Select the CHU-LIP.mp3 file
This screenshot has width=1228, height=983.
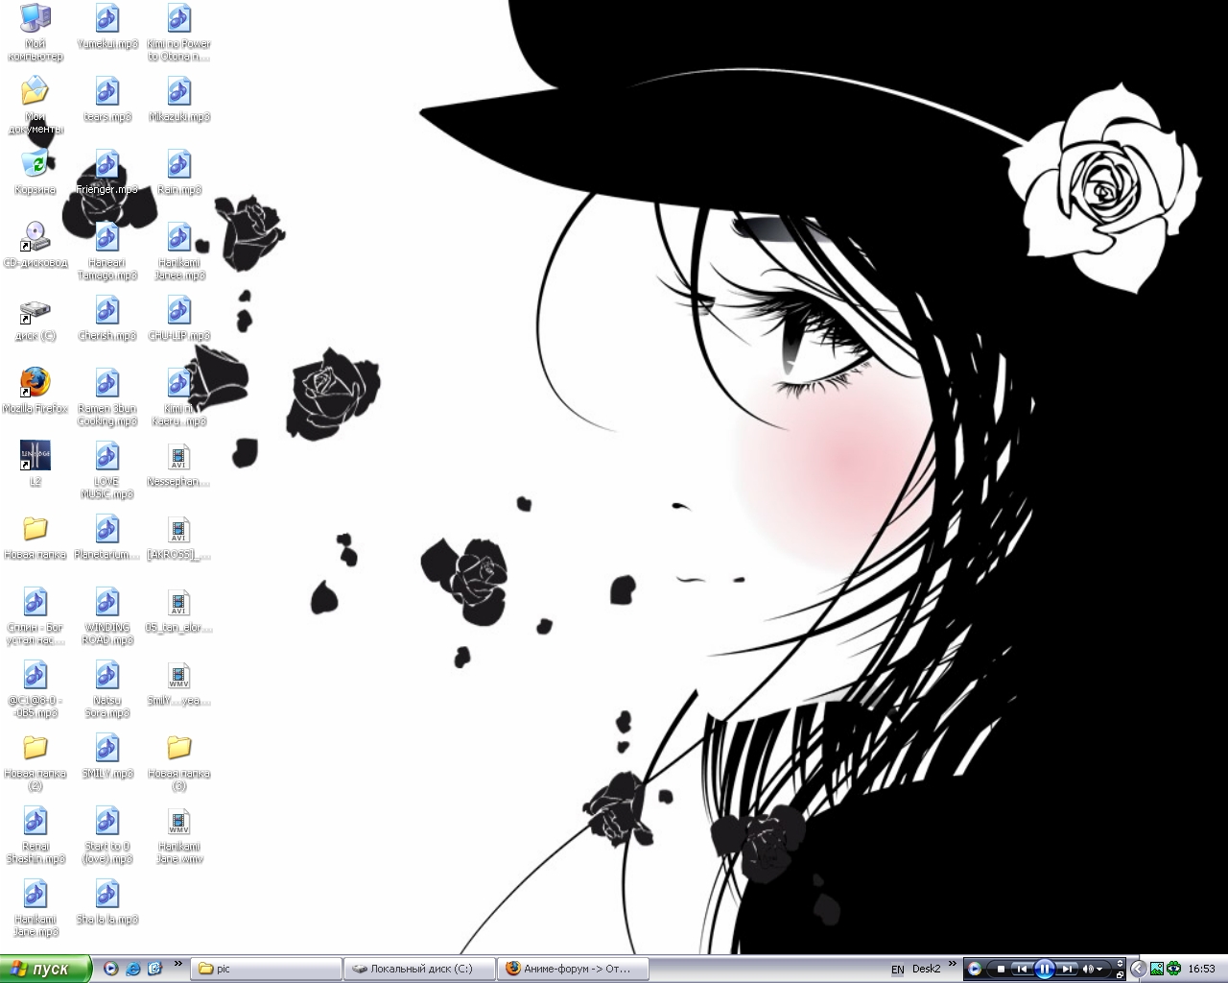tap(179, 318)
